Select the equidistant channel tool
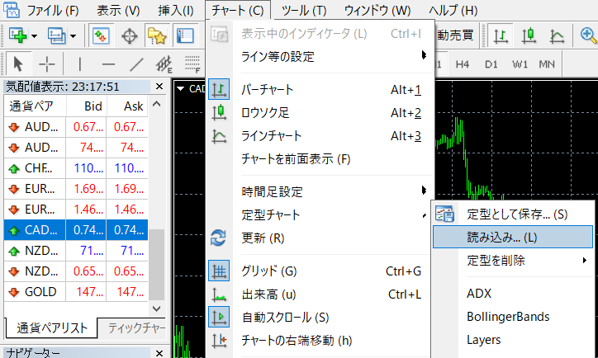Viewport: 598px width, 358px height. point(164,64)
